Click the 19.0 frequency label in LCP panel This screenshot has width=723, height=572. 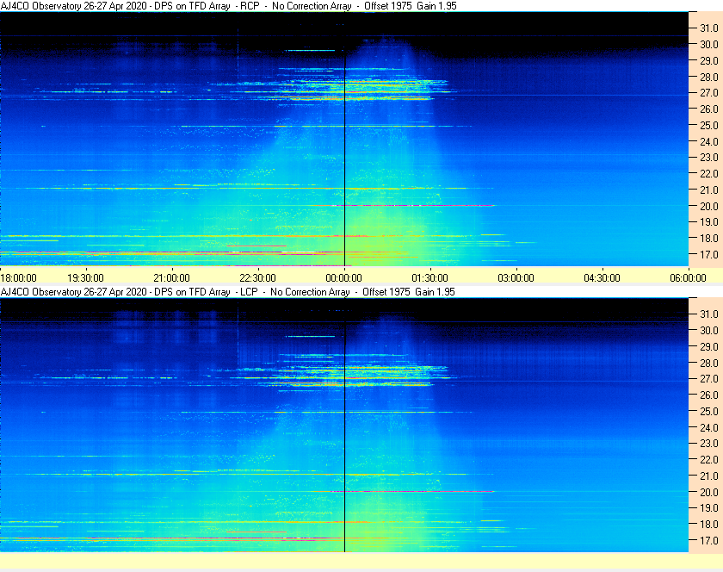click(x=709, y=508)
